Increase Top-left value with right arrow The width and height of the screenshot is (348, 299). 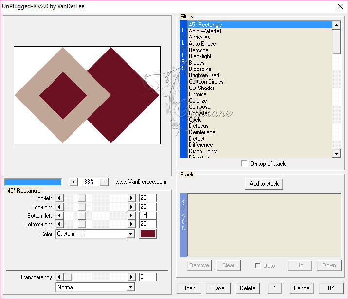tap(131, 198)
